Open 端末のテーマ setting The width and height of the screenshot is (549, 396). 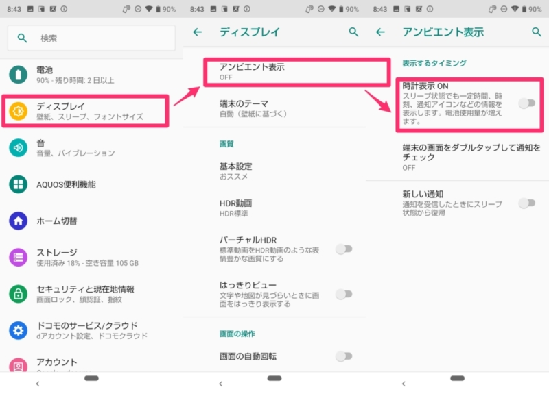[274, 108]
